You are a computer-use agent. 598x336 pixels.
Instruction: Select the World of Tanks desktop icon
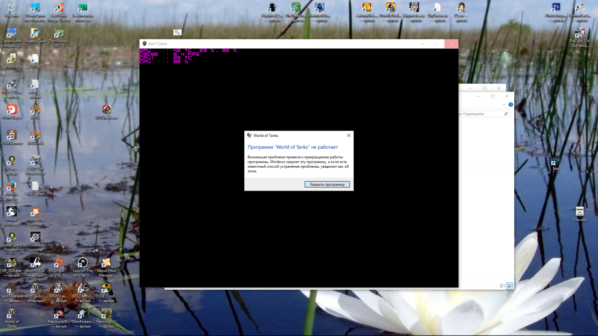coord(12,318)
